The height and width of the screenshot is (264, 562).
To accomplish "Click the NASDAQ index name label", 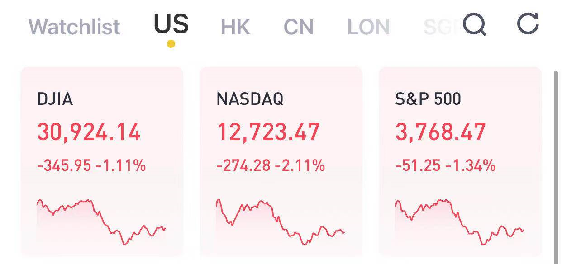I will click(250, 99).
